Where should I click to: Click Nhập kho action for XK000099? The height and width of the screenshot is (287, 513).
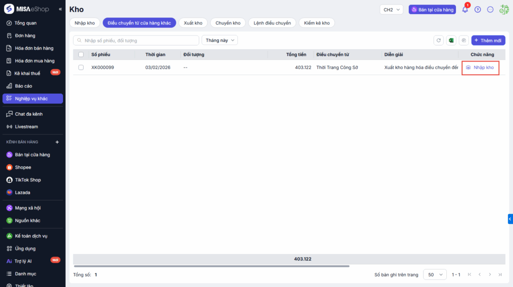click(x=480, y=68)
